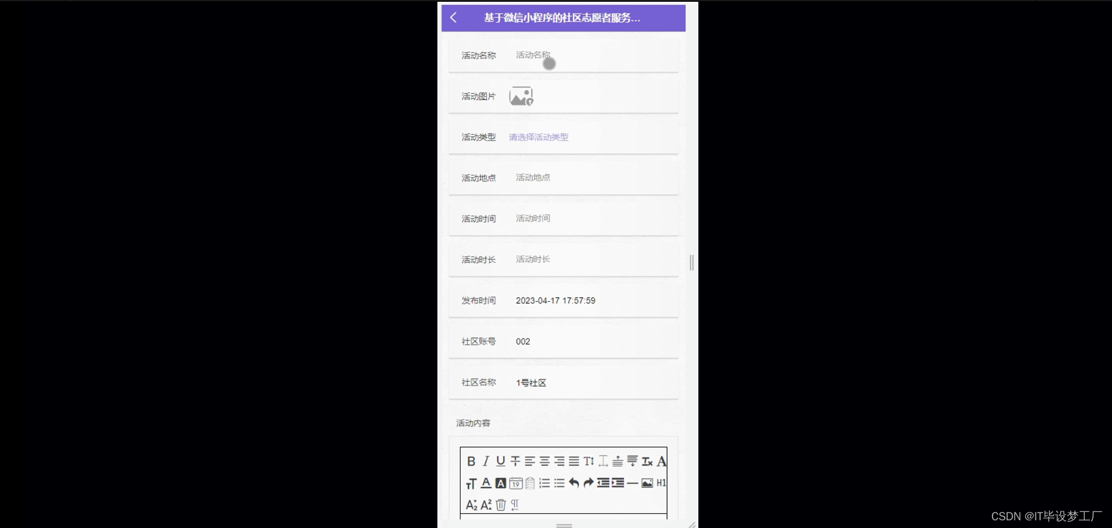1112x528 pixels.
Task: Select the 发布时间 value 2023-04-17 17:57:59
Action: coord(556,301)
